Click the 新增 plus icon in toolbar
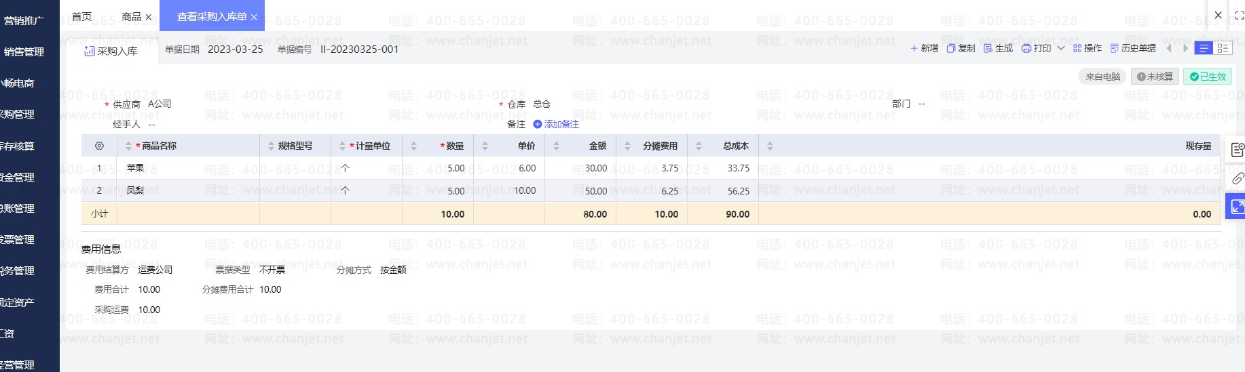 coord(914,48)
